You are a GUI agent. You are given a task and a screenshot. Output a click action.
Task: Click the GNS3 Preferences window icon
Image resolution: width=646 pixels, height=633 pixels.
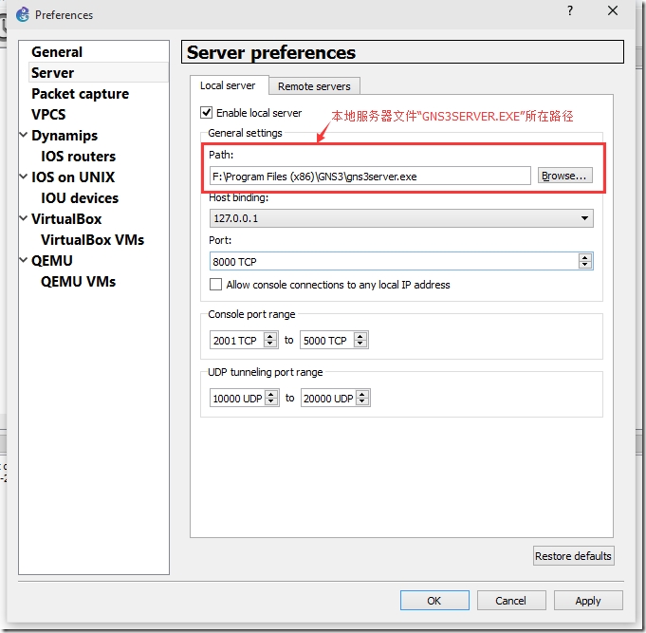(x=23, y=15)
